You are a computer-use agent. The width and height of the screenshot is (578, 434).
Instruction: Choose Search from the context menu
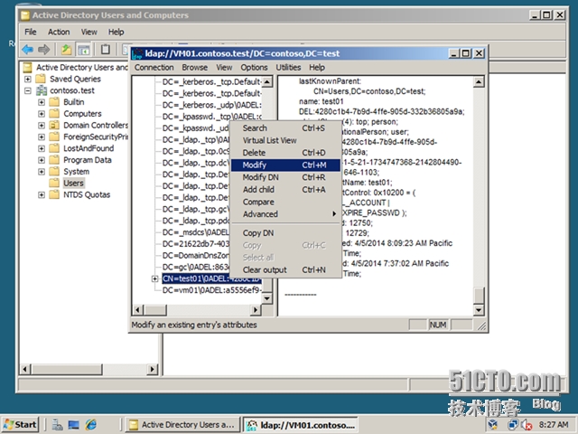point(285,128)
